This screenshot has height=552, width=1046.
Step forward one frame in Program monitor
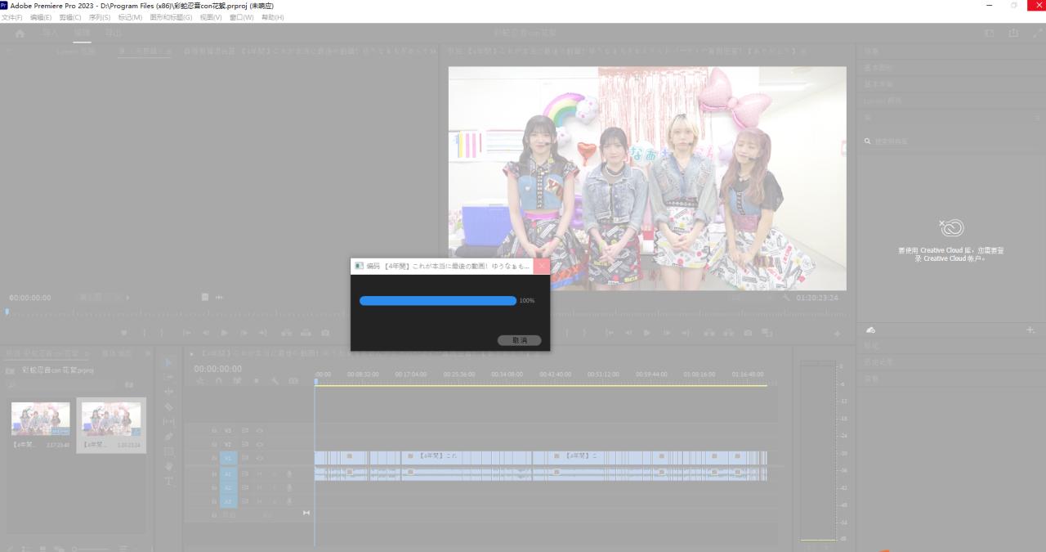(x=667, y=333)
